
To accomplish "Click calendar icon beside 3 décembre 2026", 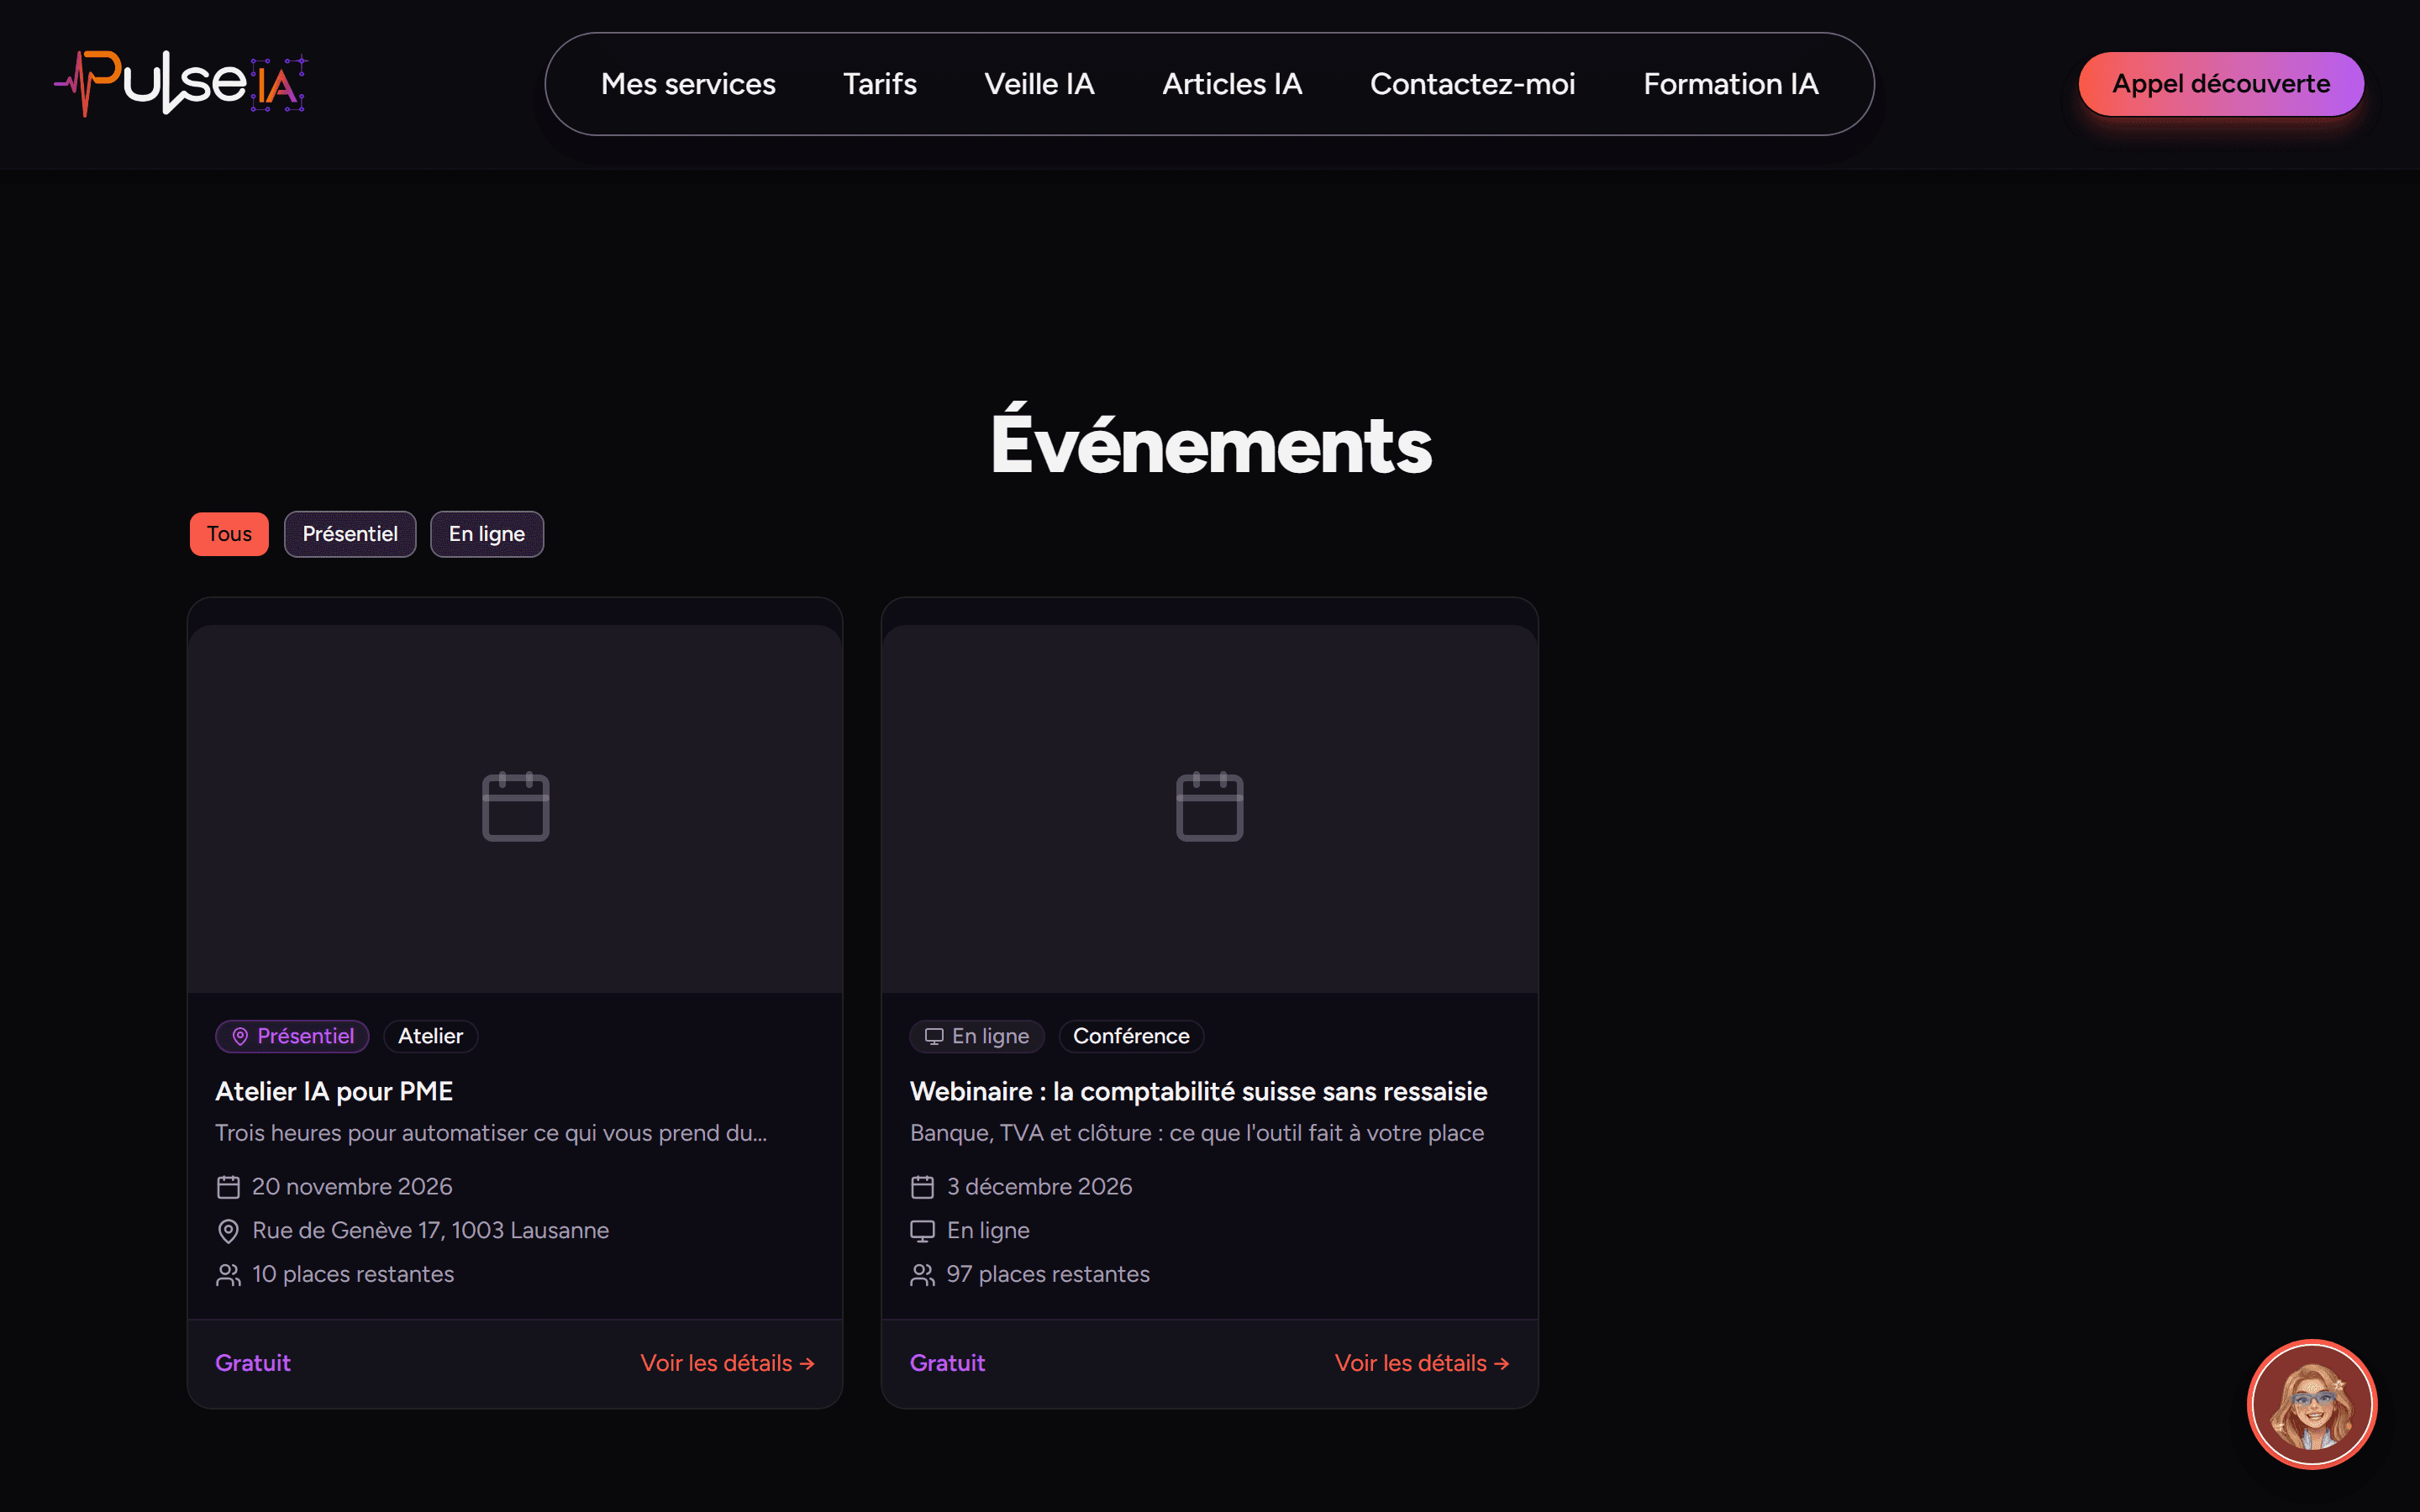I will (922, 1187).
